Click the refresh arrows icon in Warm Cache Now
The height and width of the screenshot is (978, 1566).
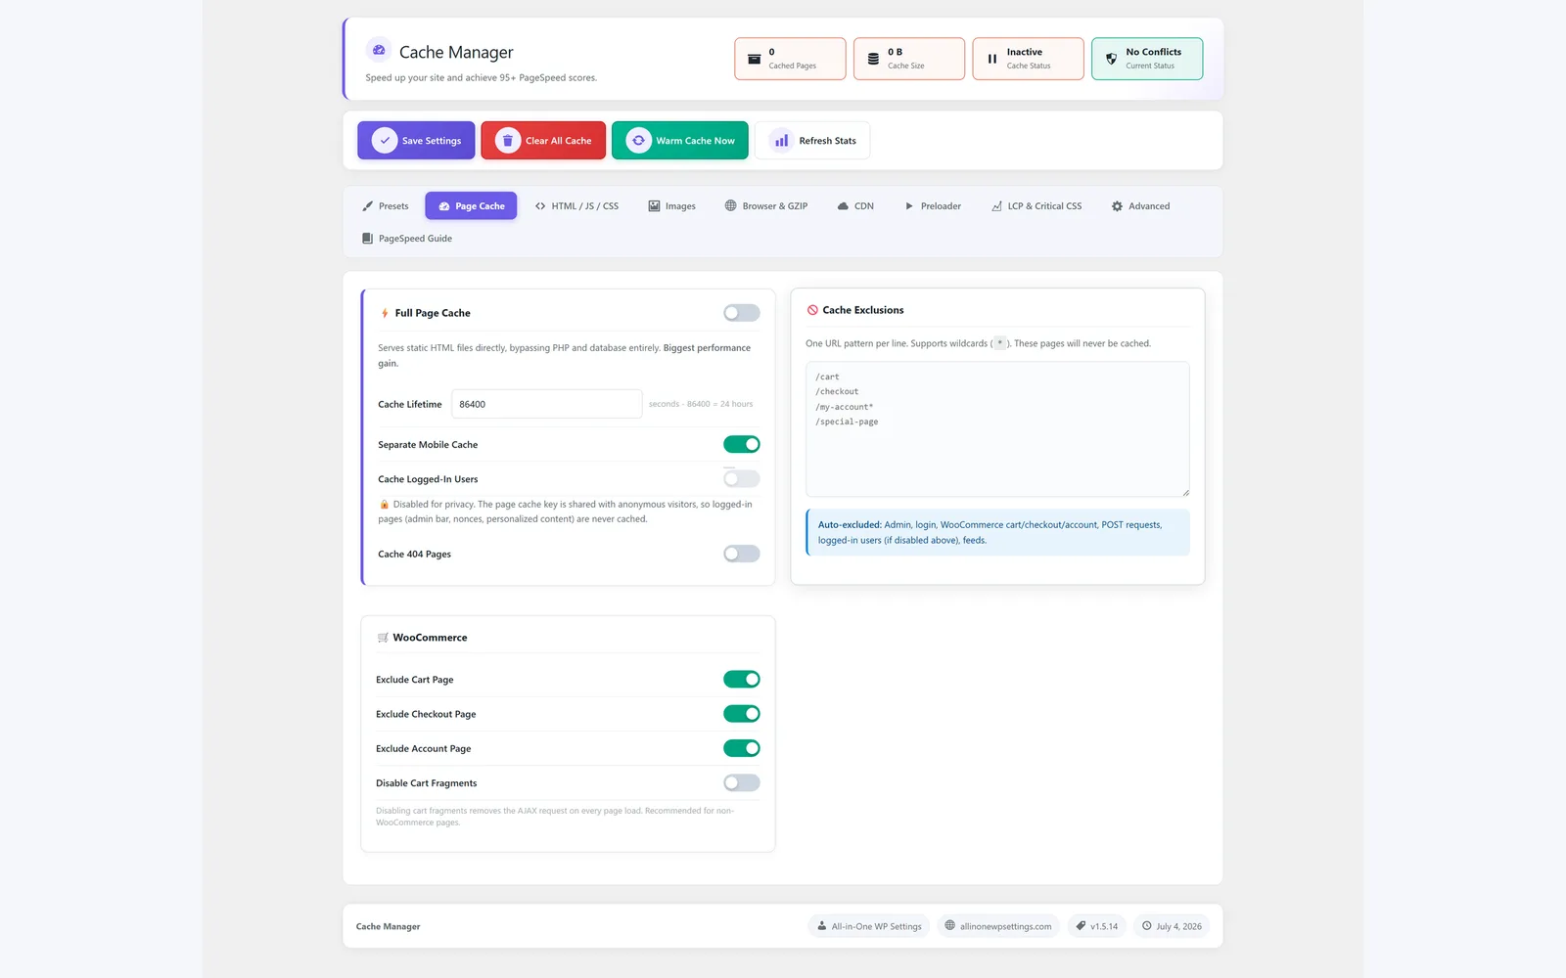639,140
